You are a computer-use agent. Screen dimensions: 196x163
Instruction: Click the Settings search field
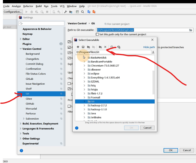41,23
